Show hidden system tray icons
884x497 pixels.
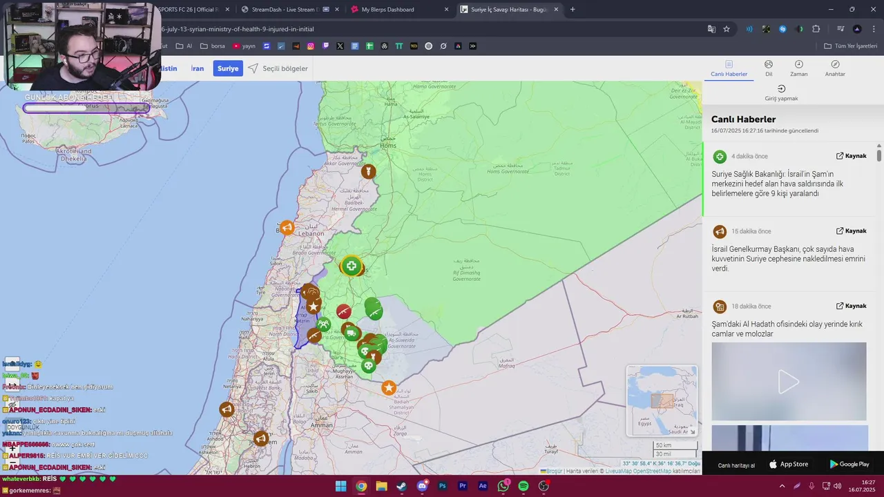point(782,486)
